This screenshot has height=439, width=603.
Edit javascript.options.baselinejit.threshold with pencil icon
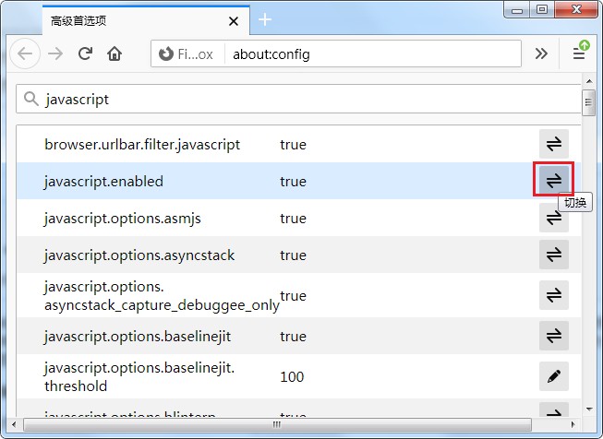click(x=553, y=376)
